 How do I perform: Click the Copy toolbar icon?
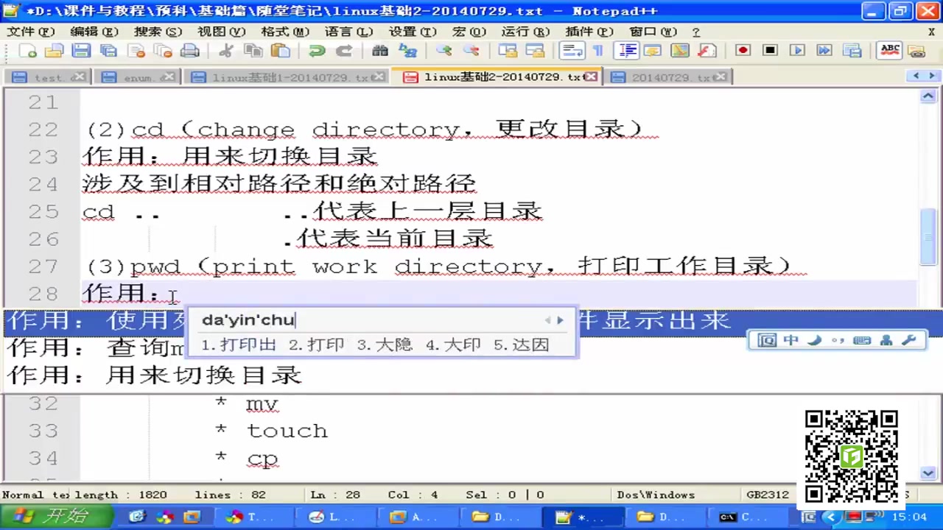click(x=253, y=50)
